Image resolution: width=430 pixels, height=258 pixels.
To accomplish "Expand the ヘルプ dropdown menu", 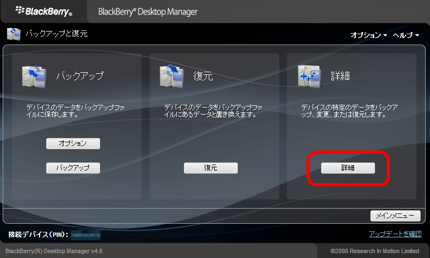I will (406, 35).
